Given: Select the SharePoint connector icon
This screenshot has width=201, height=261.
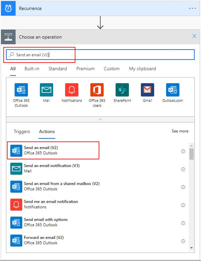Looking at the screenshot, I should (122, 90).
